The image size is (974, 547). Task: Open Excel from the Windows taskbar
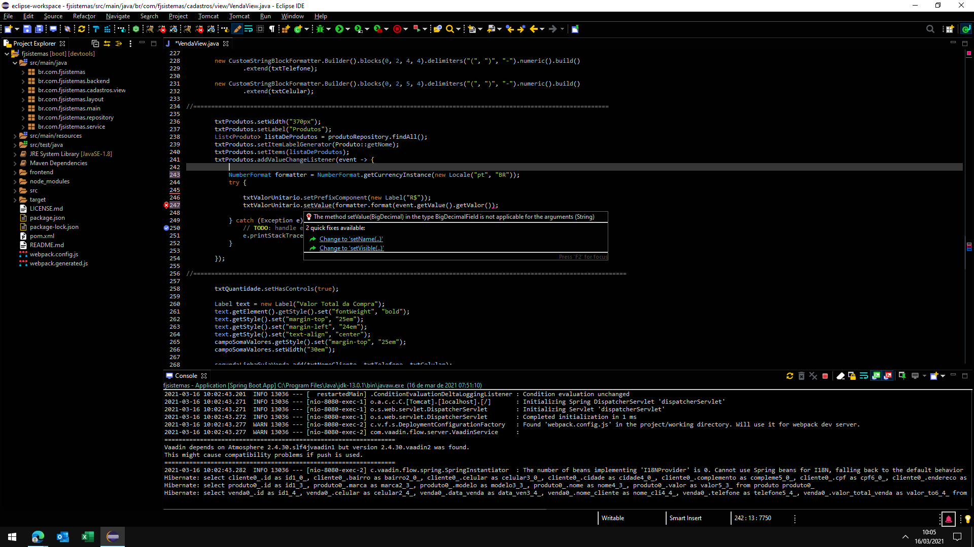pos(87,536)
